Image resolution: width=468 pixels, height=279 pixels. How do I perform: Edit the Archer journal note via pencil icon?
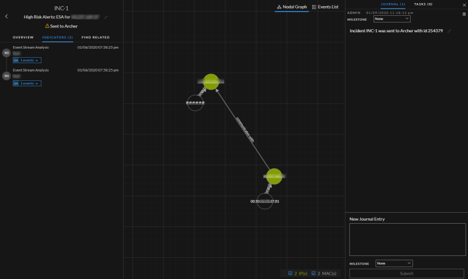point(449,31)
